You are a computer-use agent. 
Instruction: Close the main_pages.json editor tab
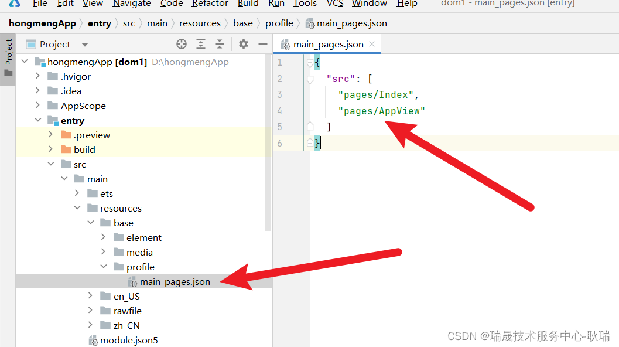pyautogui.click(x=372, y=44)
